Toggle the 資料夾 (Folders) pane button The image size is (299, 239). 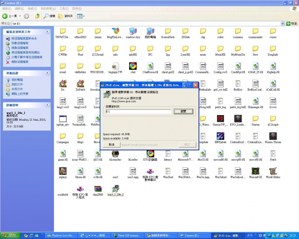tap(65, 16)
